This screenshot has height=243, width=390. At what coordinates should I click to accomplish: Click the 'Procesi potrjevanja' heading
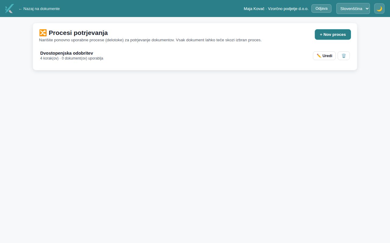click(x=73, y=33)
